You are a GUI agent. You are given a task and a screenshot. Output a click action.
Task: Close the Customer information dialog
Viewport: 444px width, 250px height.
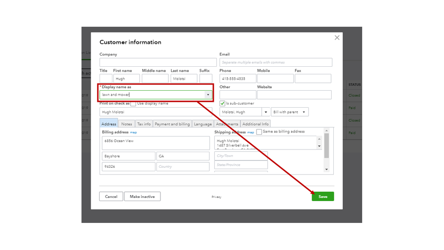[337, 38]
